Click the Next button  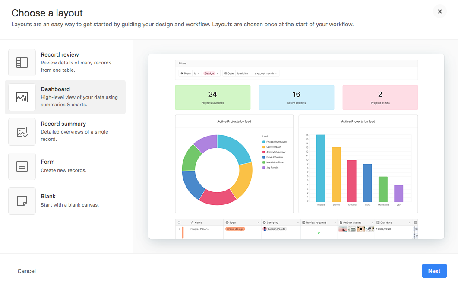pos(434,271)
